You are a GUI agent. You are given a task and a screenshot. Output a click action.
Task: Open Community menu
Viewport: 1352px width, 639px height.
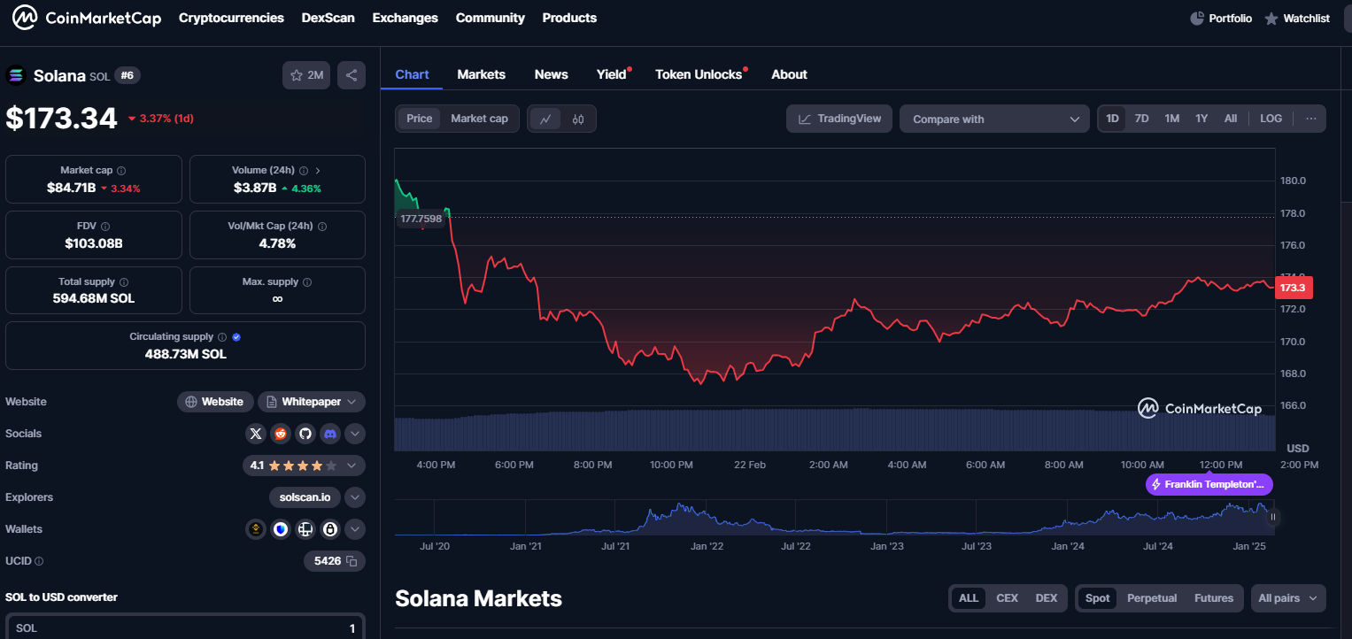(491, 18)
